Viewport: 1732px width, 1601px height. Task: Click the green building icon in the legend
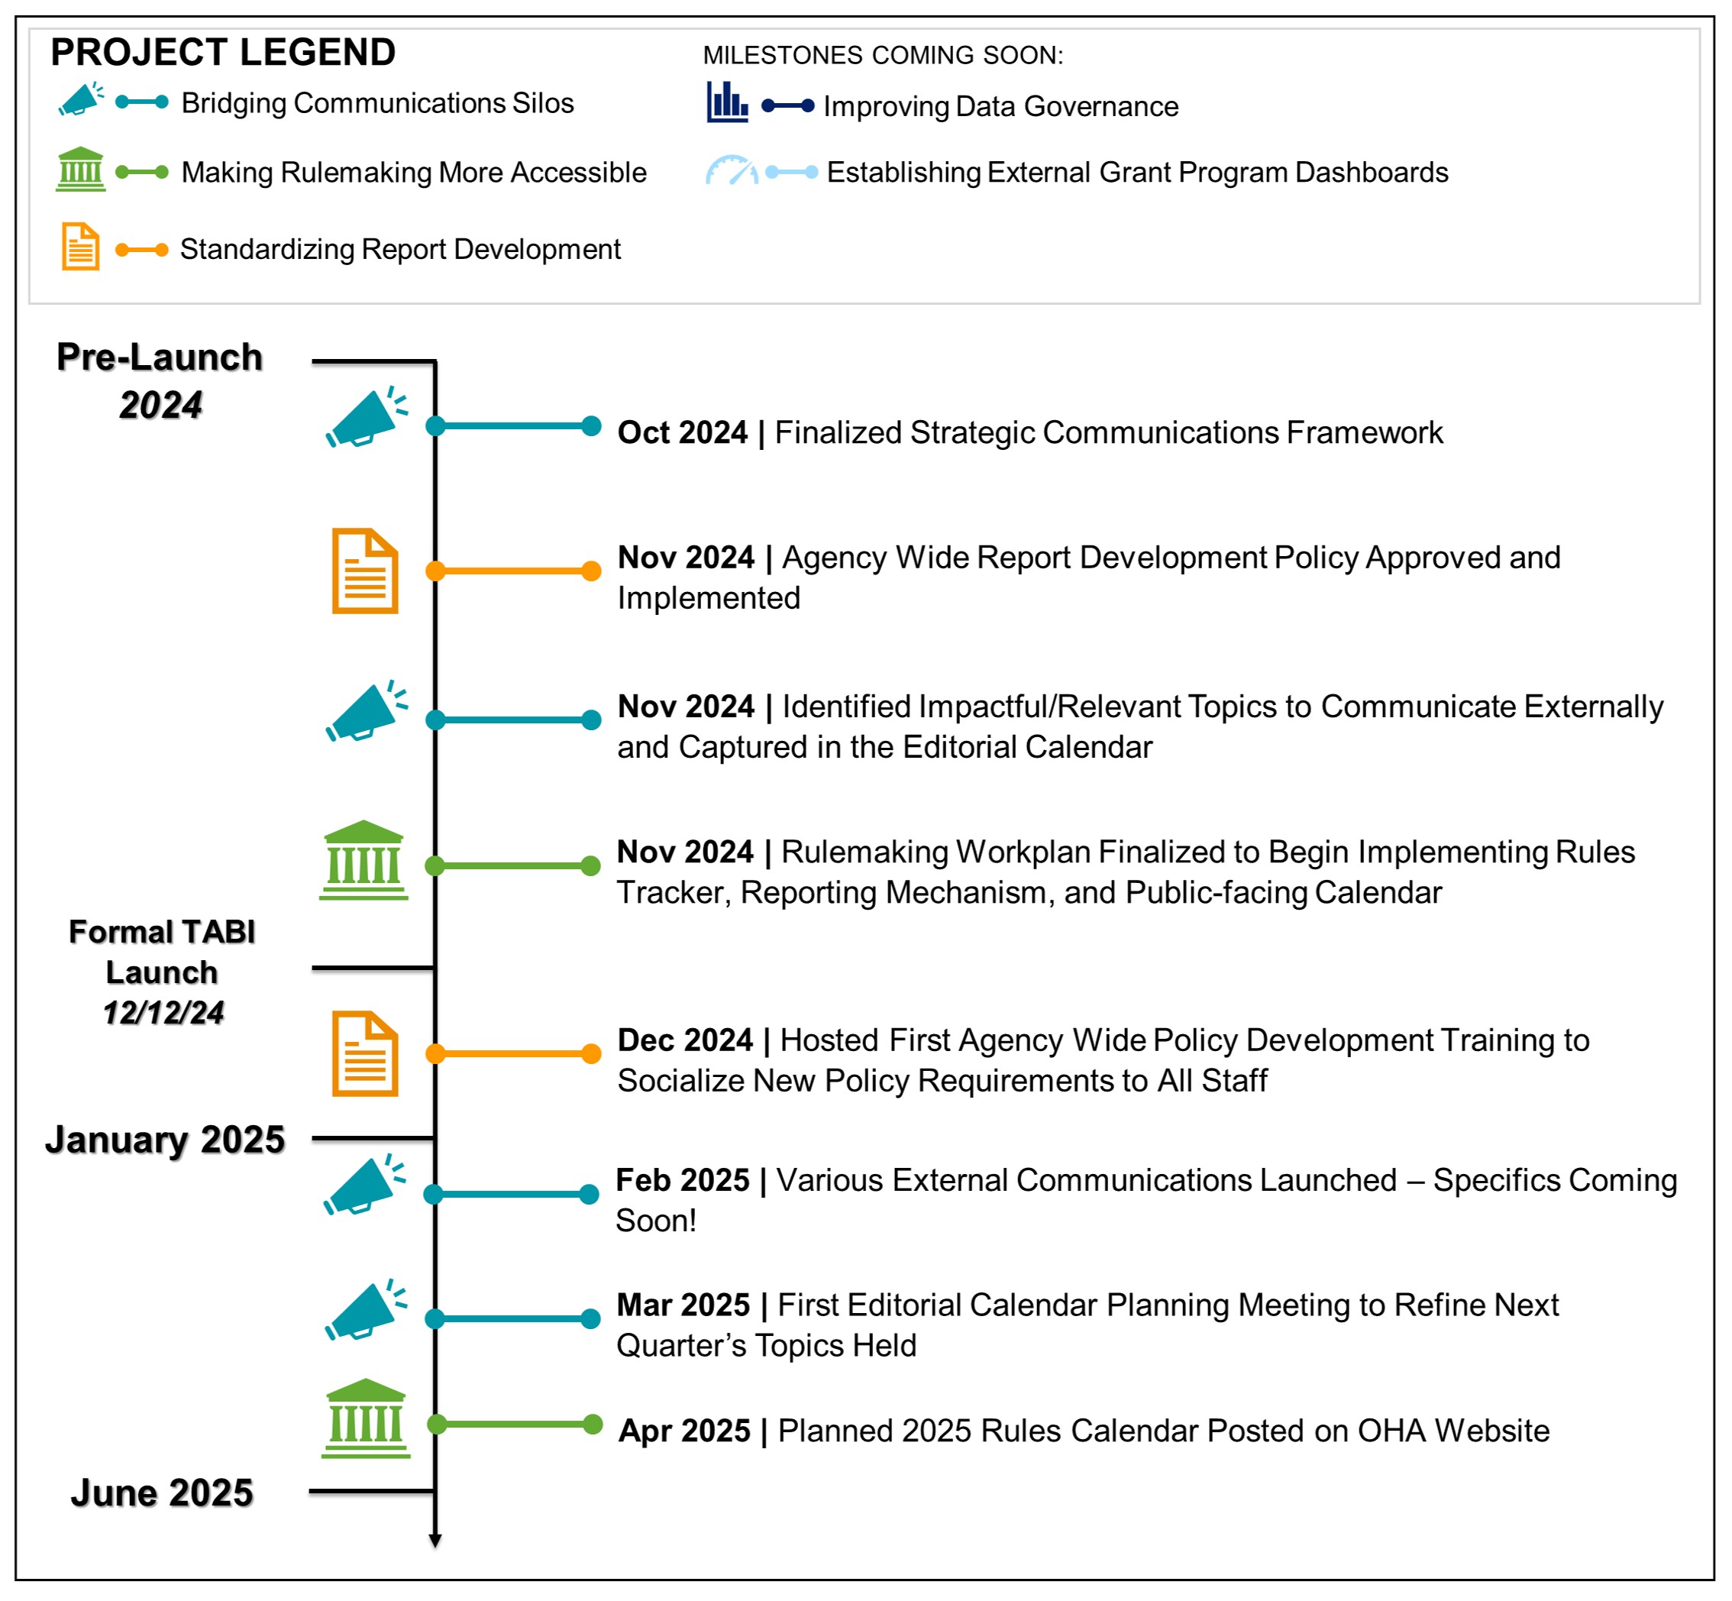(80, 169)
